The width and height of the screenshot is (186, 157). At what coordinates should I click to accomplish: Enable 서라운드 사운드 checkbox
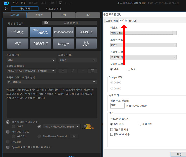(x=8, y=132)
